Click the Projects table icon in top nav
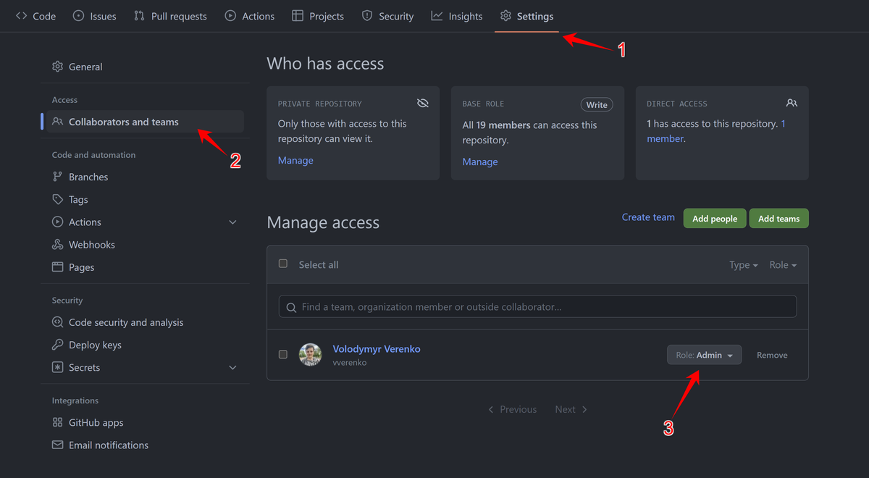869x478 pixels. click(297, 16)
